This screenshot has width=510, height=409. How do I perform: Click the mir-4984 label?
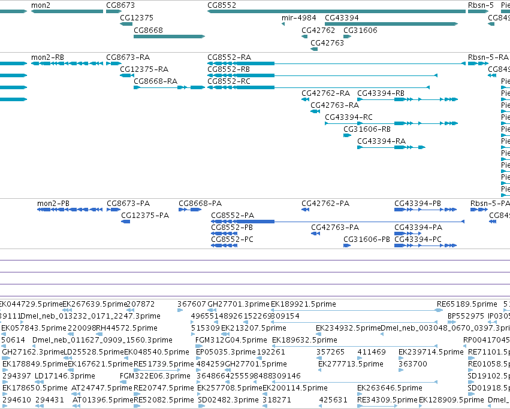[299, 17]
